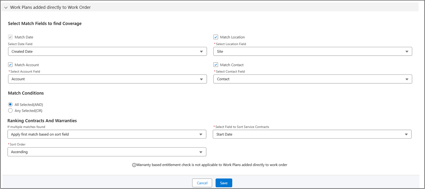Image resolution: width=425 pixels, height=189 pixels.
Task: Select the All Selected(AND) radio button
Action: tap(10, 105)
